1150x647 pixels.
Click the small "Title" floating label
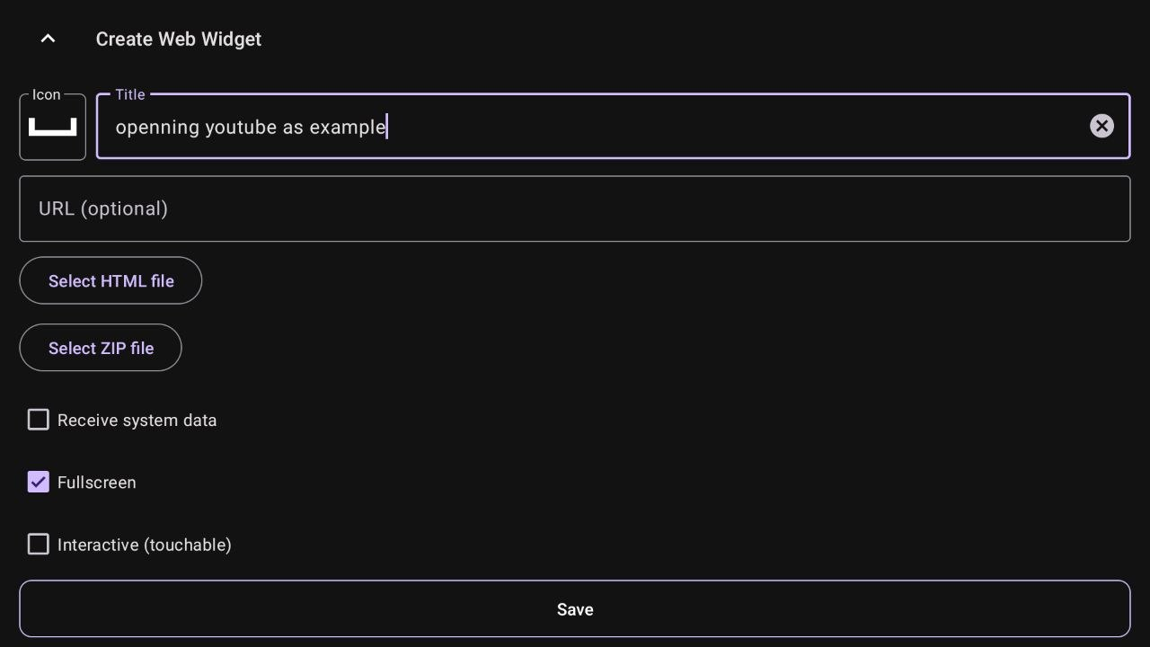coord(129,94)
